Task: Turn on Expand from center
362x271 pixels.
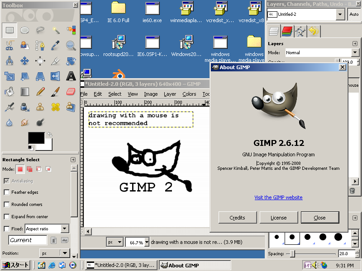Action: tap(7, 217)
